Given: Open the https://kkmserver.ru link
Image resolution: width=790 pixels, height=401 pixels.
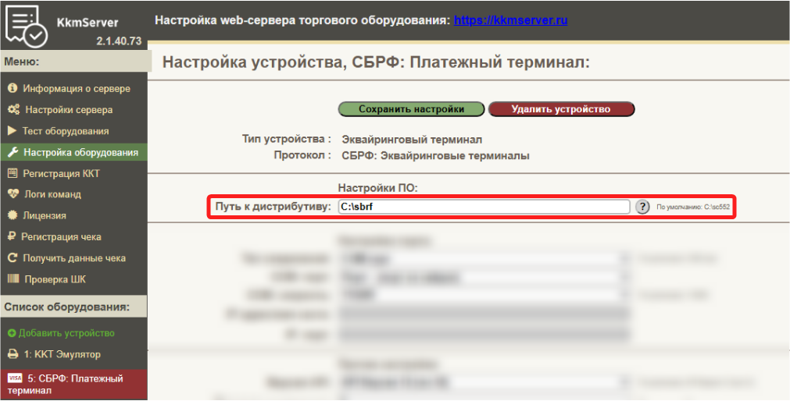Looking at the screenshot, I should [510, 20].
